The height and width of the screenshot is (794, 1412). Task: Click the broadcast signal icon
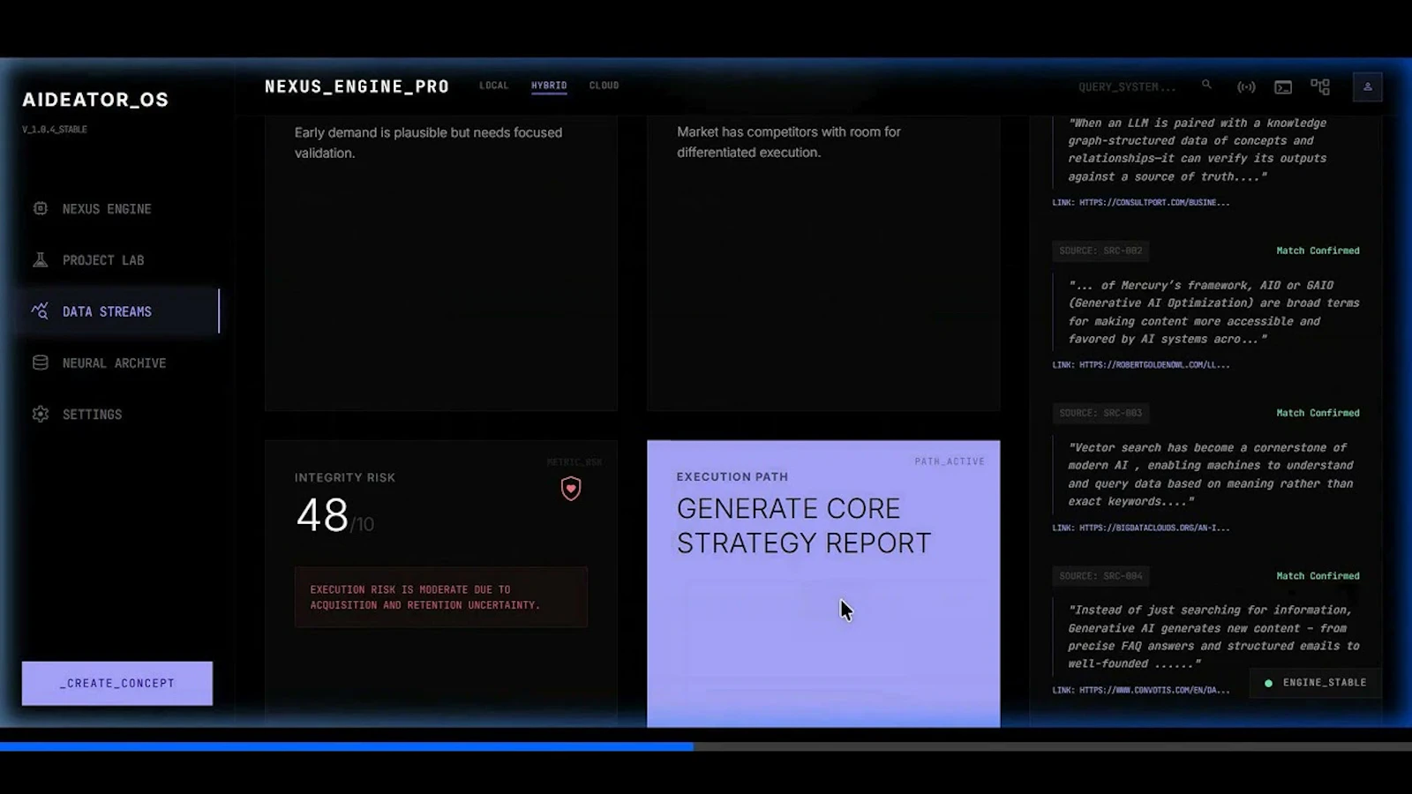pyautogui.click(x=1246, y=86)
